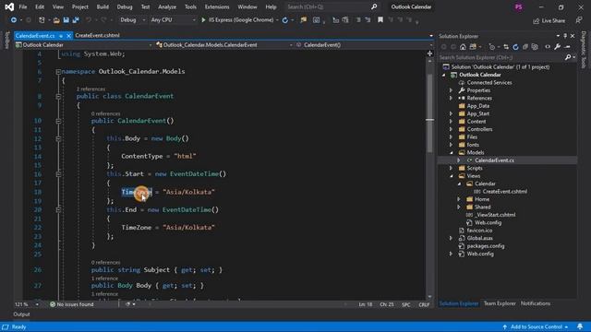The width and height of the screenshot is (591, 332).
Task: Open the Build menu
Action: (x=103, y=6)
